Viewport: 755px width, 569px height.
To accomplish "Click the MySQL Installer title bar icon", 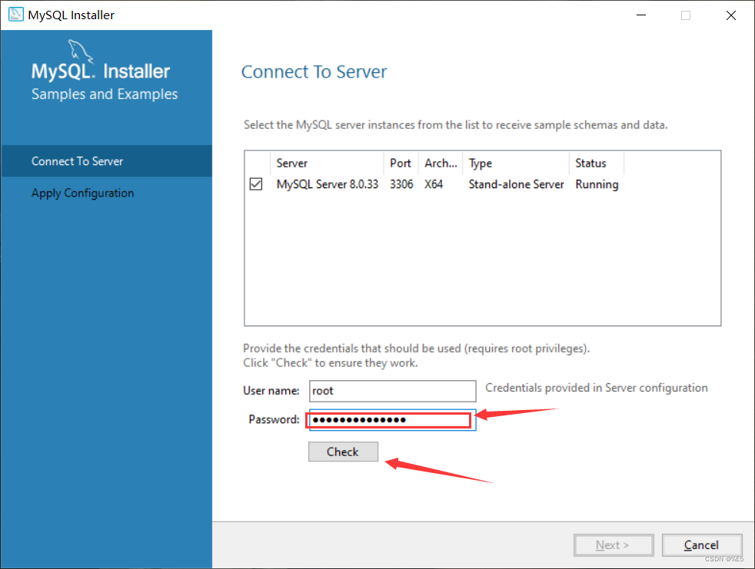I will tap(16, 15).
